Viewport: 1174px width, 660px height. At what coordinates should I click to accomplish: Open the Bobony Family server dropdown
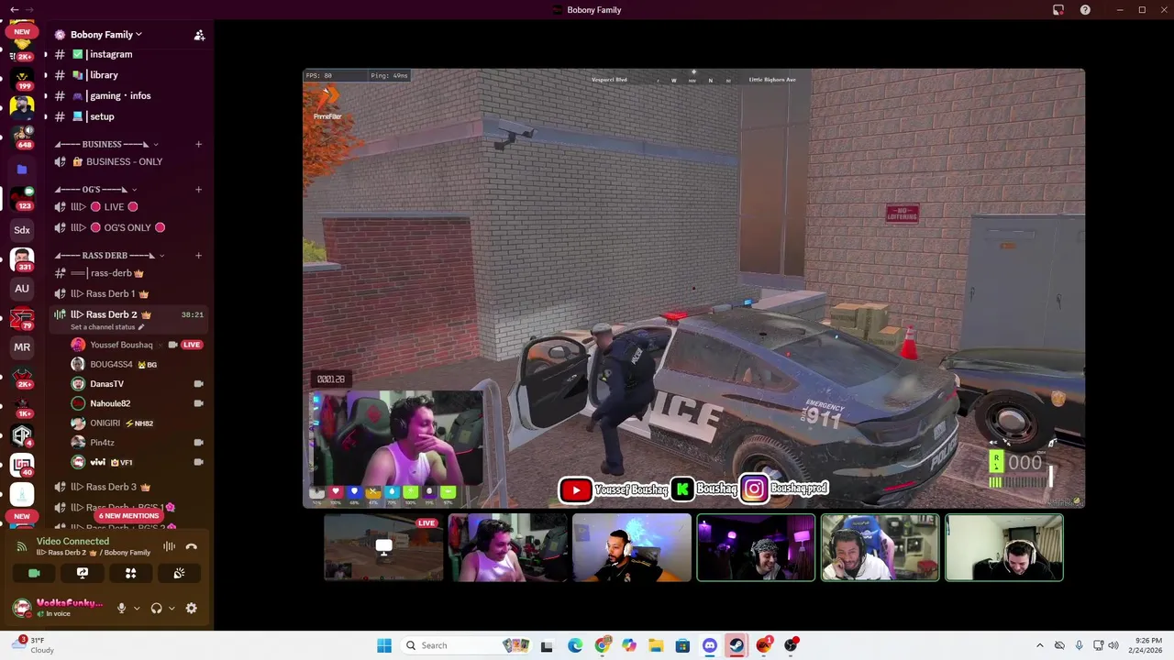point(105,35)
